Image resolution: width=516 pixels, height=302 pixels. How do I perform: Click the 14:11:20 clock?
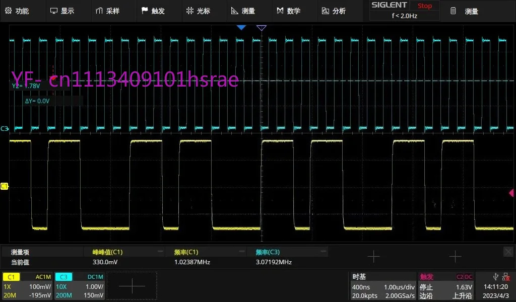[496, 286]
